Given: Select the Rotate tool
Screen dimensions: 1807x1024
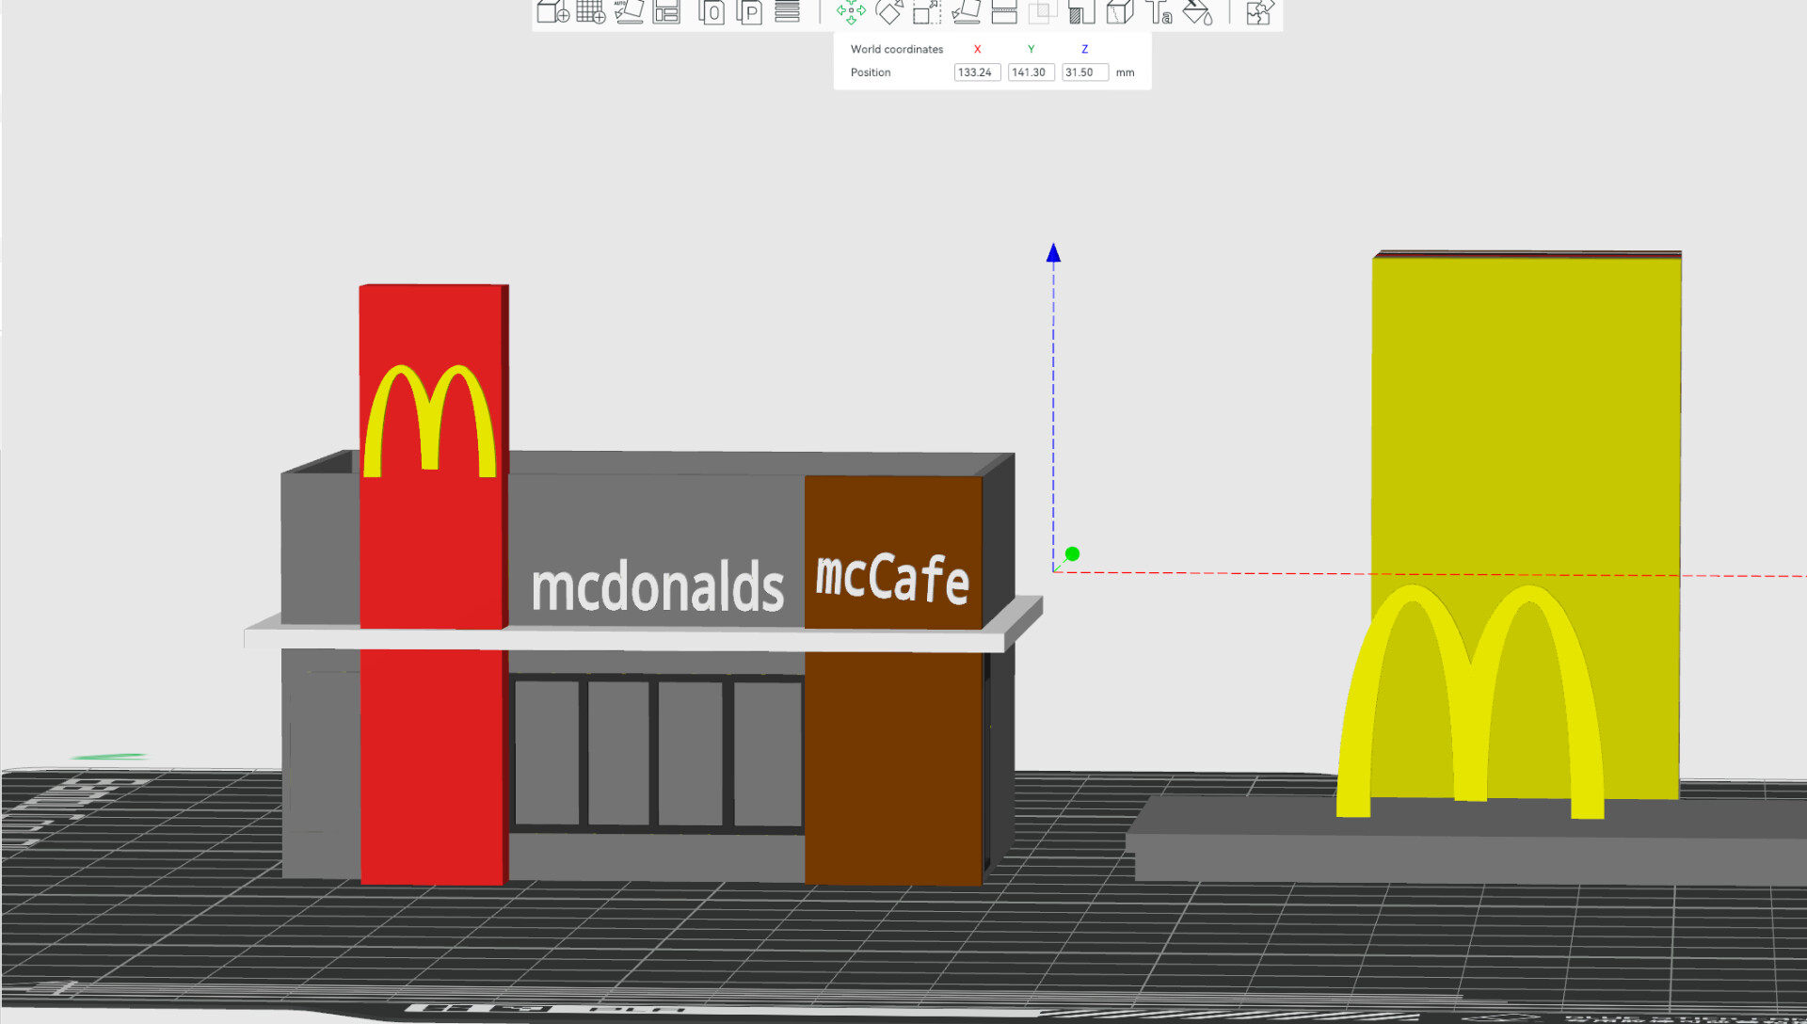Looking at the screenshot, I should coord(888,11).
